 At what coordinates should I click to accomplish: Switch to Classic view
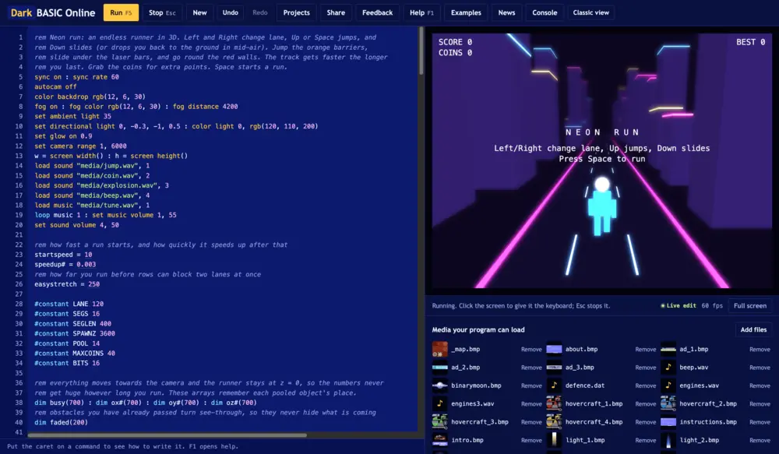(590, 12)
